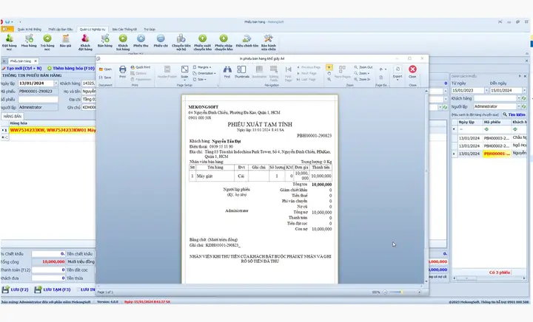Refresh Người lập filter in right panel
Screen dimensions: 533x322
coord(524,106)
